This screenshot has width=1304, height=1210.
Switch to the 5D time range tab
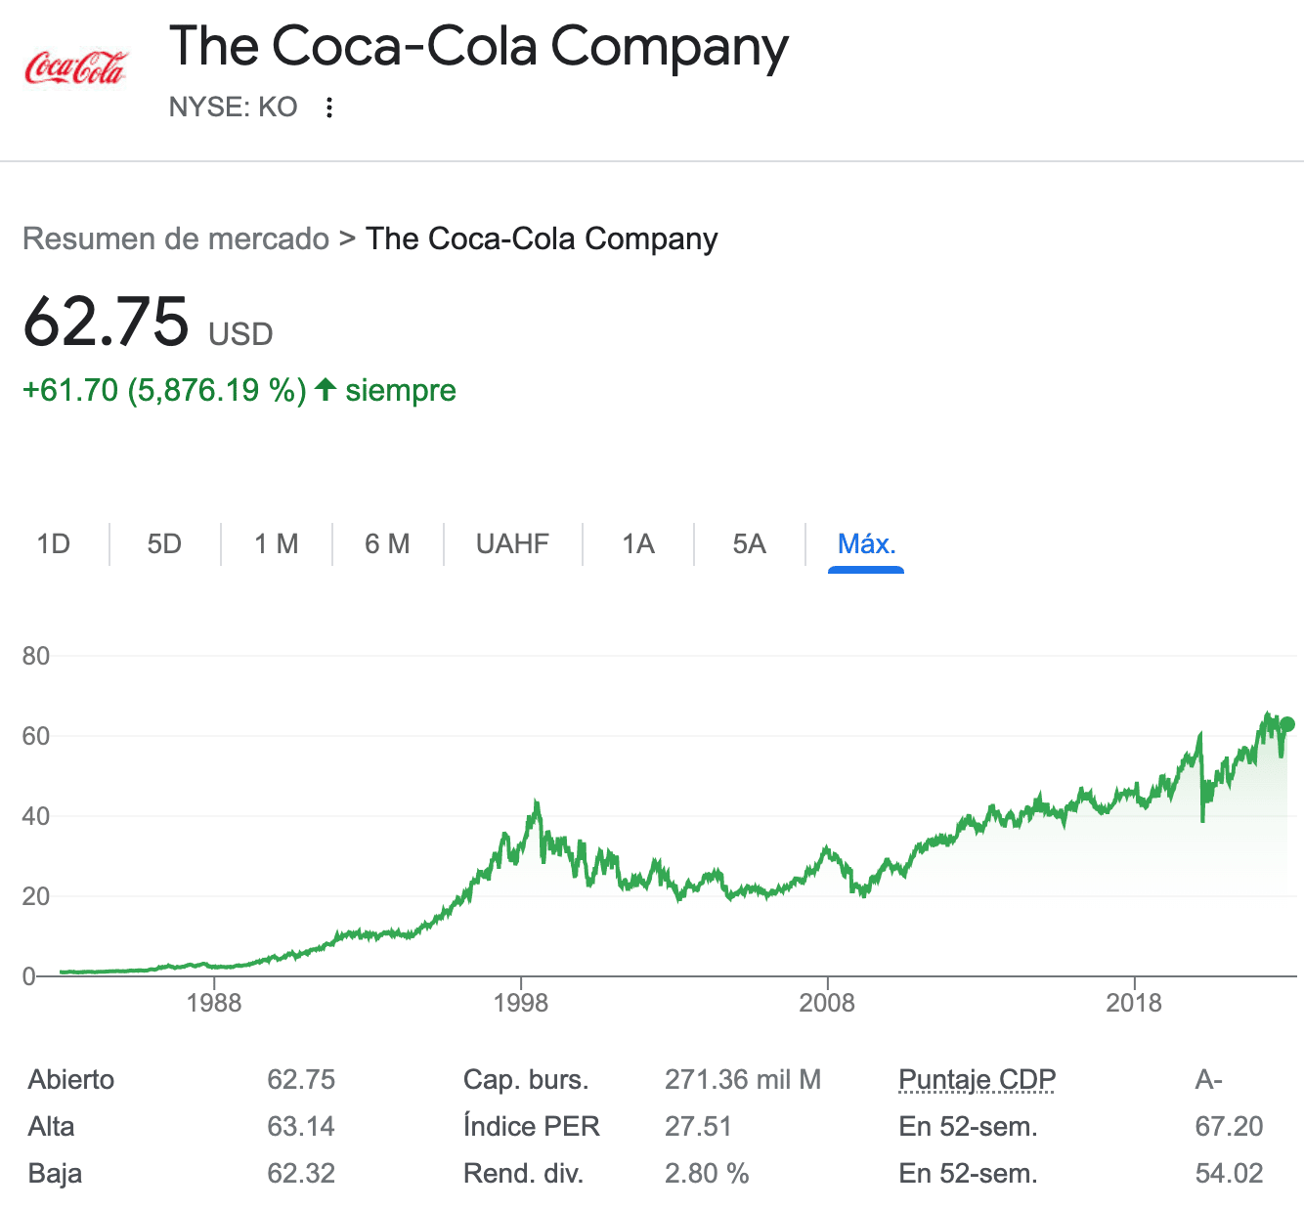point(164,544)
